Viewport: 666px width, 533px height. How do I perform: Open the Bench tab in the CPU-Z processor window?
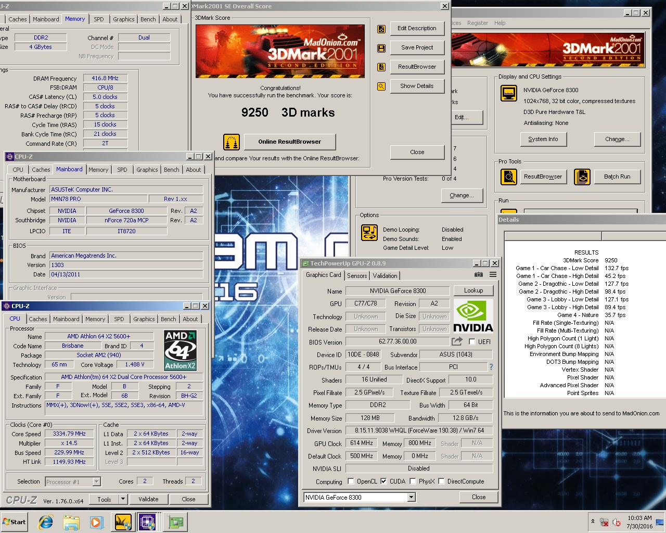tap(168, 319)
